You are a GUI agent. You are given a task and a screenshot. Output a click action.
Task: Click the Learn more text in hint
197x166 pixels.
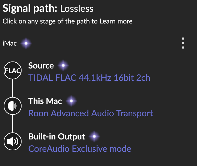116,21
